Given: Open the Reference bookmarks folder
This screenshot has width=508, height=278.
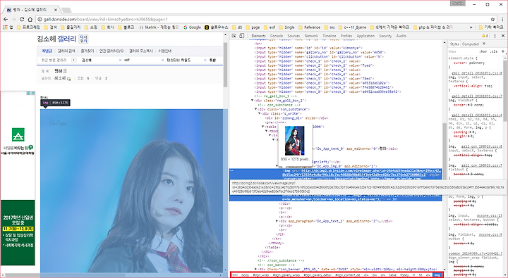Looking at the screenshot, I should 310,27.
